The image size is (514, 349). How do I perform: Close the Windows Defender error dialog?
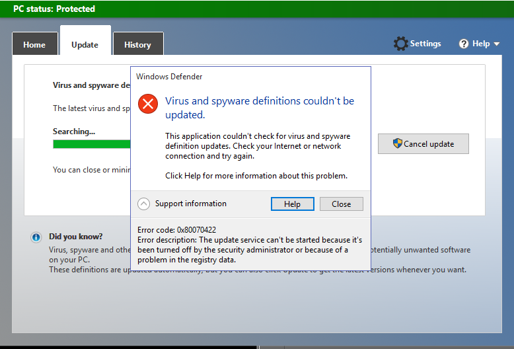(342, 204)
